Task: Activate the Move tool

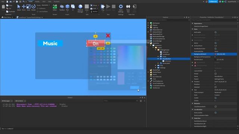Action: (x=24, y=7)
